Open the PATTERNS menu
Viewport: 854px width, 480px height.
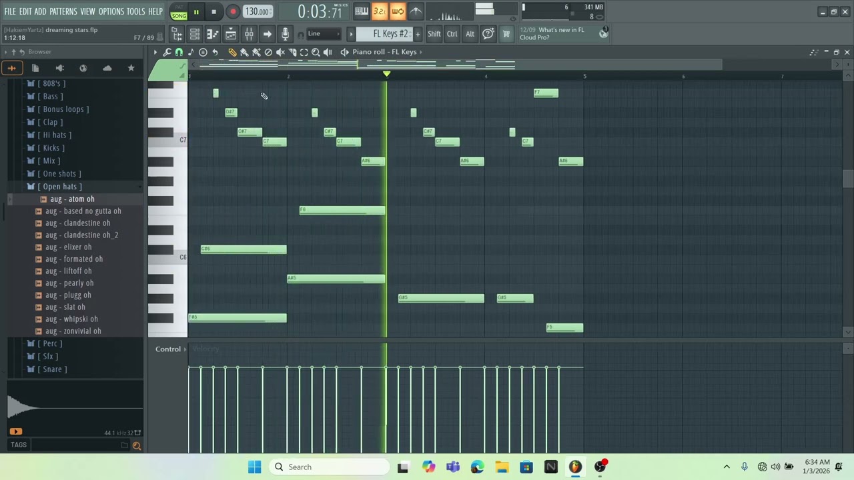click(63, 11)
